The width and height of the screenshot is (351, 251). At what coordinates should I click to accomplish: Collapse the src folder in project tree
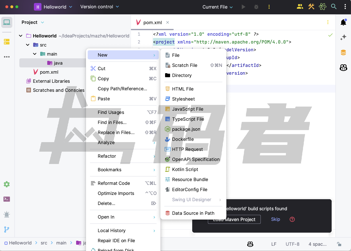[28, 45]
